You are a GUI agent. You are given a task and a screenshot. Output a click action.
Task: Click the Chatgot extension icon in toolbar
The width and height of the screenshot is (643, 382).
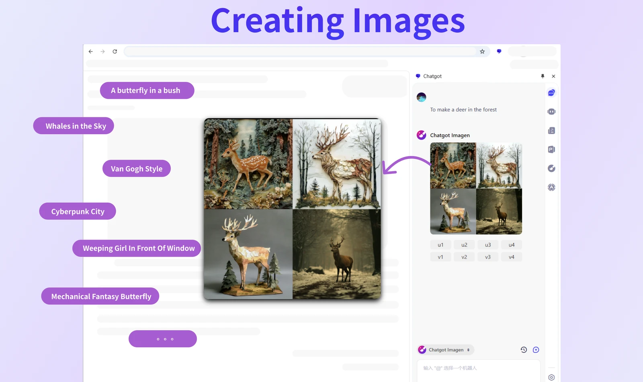(499, 51)
